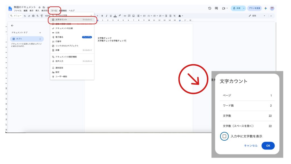Click OK in 文字カウント dialog

tap(268, 145)
